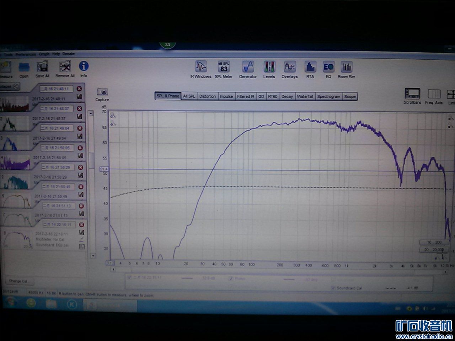Open the RTA analyzer

310,70
